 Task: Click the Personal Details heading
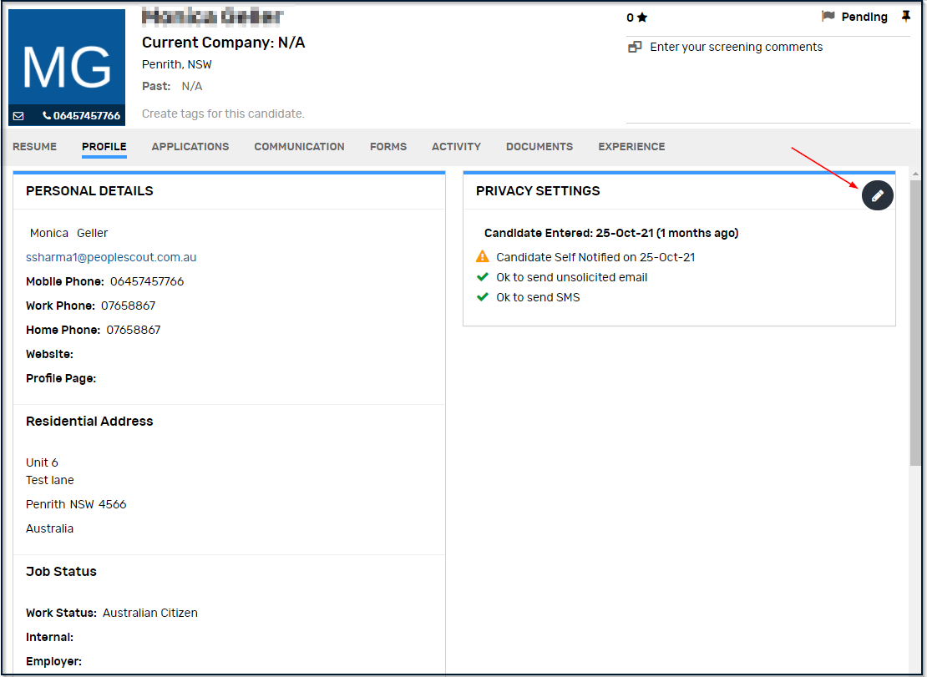point(89,191)
